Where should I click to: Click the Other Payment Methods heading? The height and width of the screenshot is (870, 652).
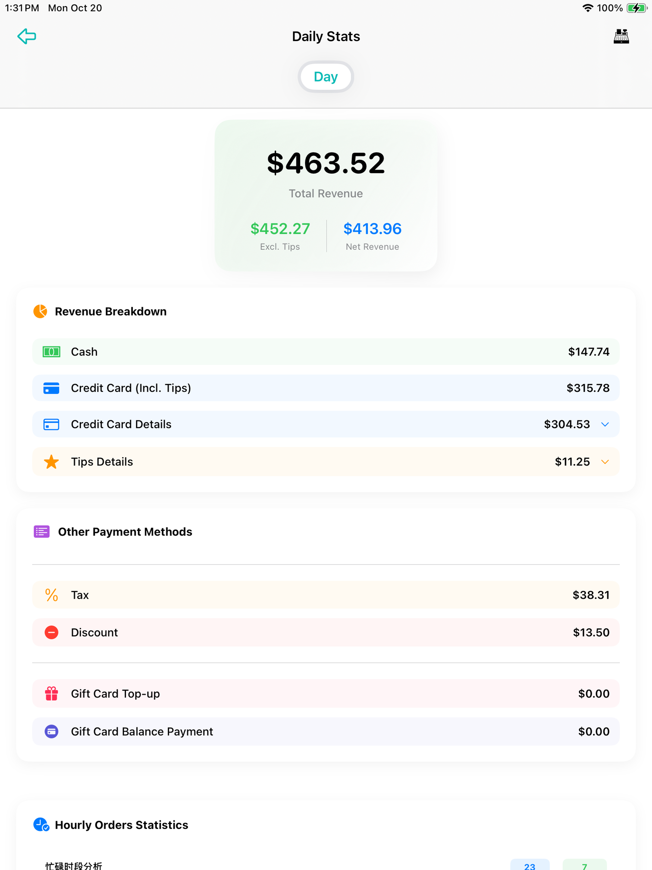click(x=125, y=531)
